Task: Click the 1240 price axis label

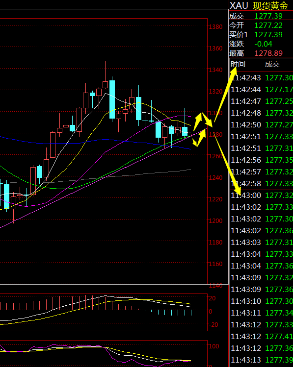Action: [x=215, y=178]
